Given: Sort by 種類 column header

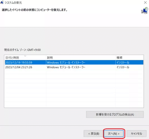Looking at the screenshot, I should click(x=130, y=58).
